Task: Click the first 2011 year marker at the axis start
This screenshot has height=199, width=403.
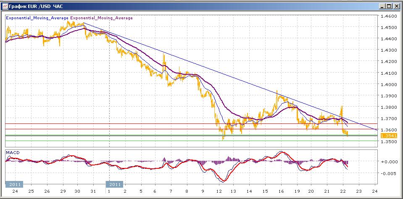Action: point(14,184)
